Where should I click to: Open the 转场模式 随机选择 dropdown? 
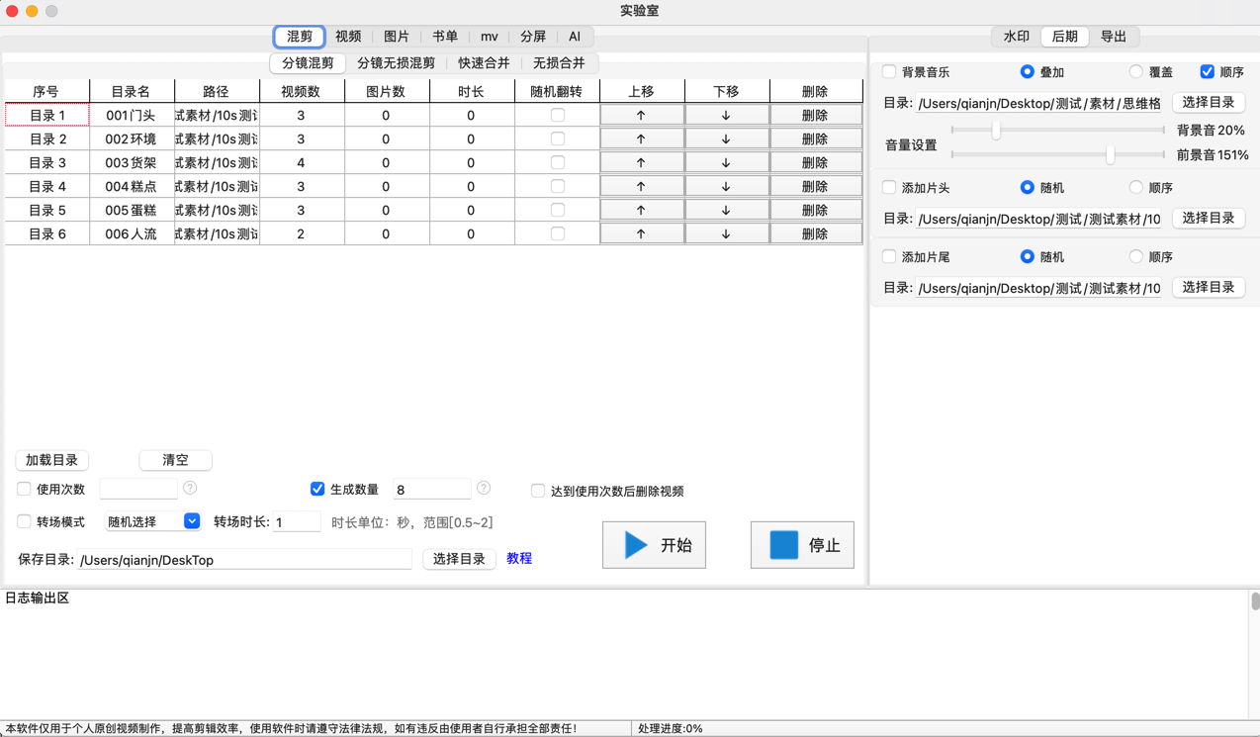coord(192,521)
